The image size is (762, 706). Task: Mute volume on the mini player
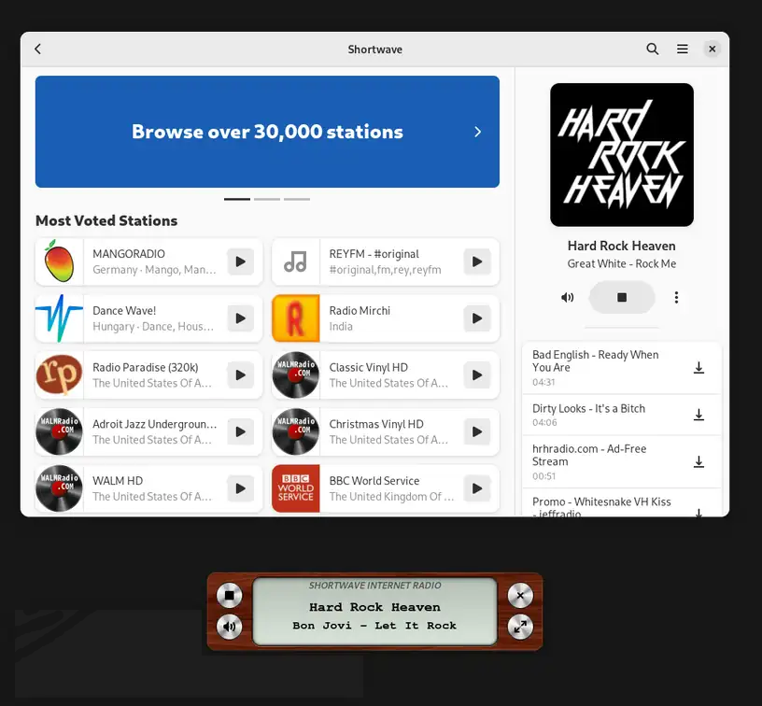tap(229, 626)
